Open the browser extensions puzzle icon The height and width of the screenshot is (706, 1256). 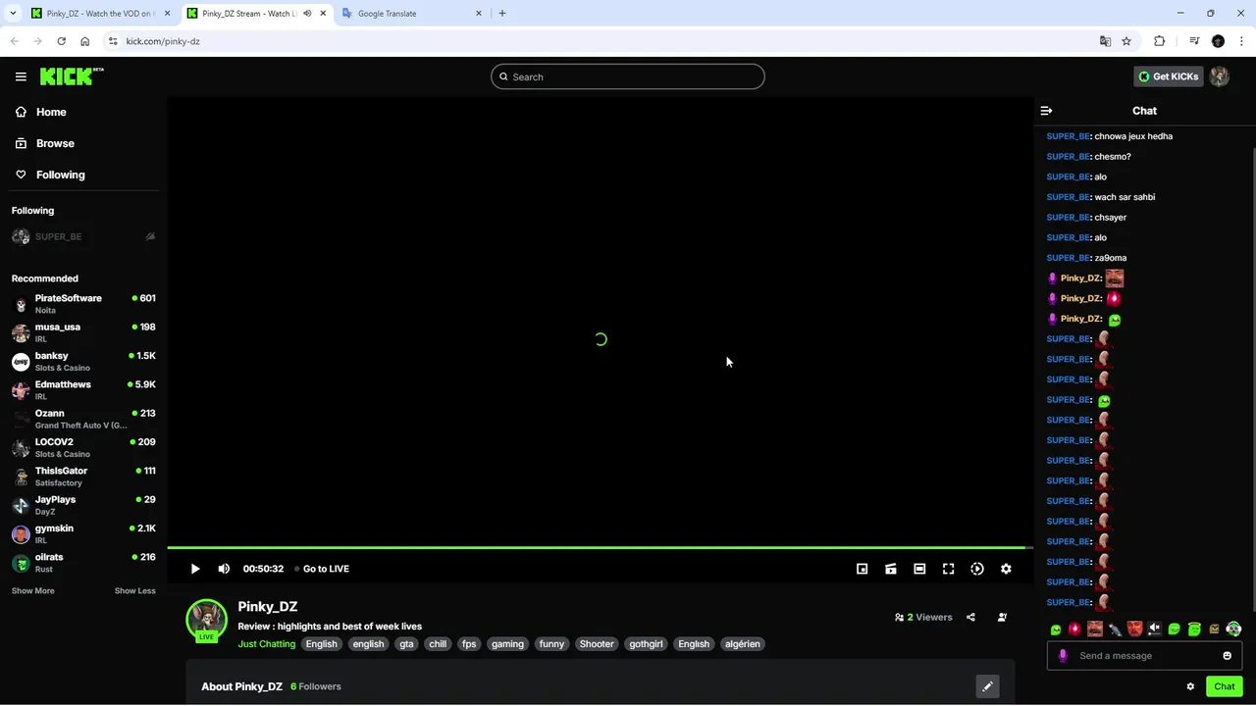point(1160,41)
